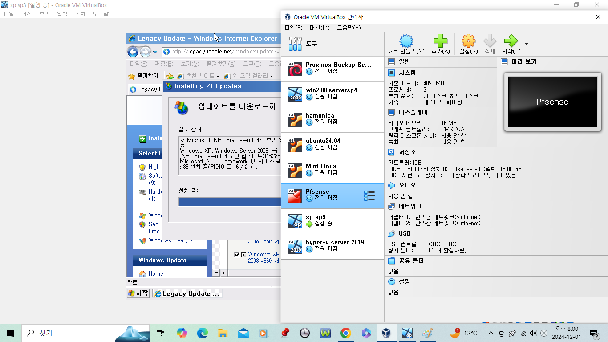Click Legacy Update taskbar button in XP

(x=187, y=293)
